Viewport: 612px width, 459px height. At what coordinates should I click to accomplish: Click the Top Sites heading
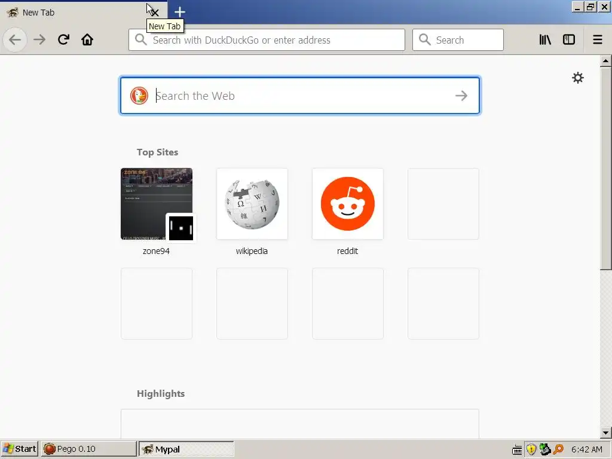tap(157, 152)
